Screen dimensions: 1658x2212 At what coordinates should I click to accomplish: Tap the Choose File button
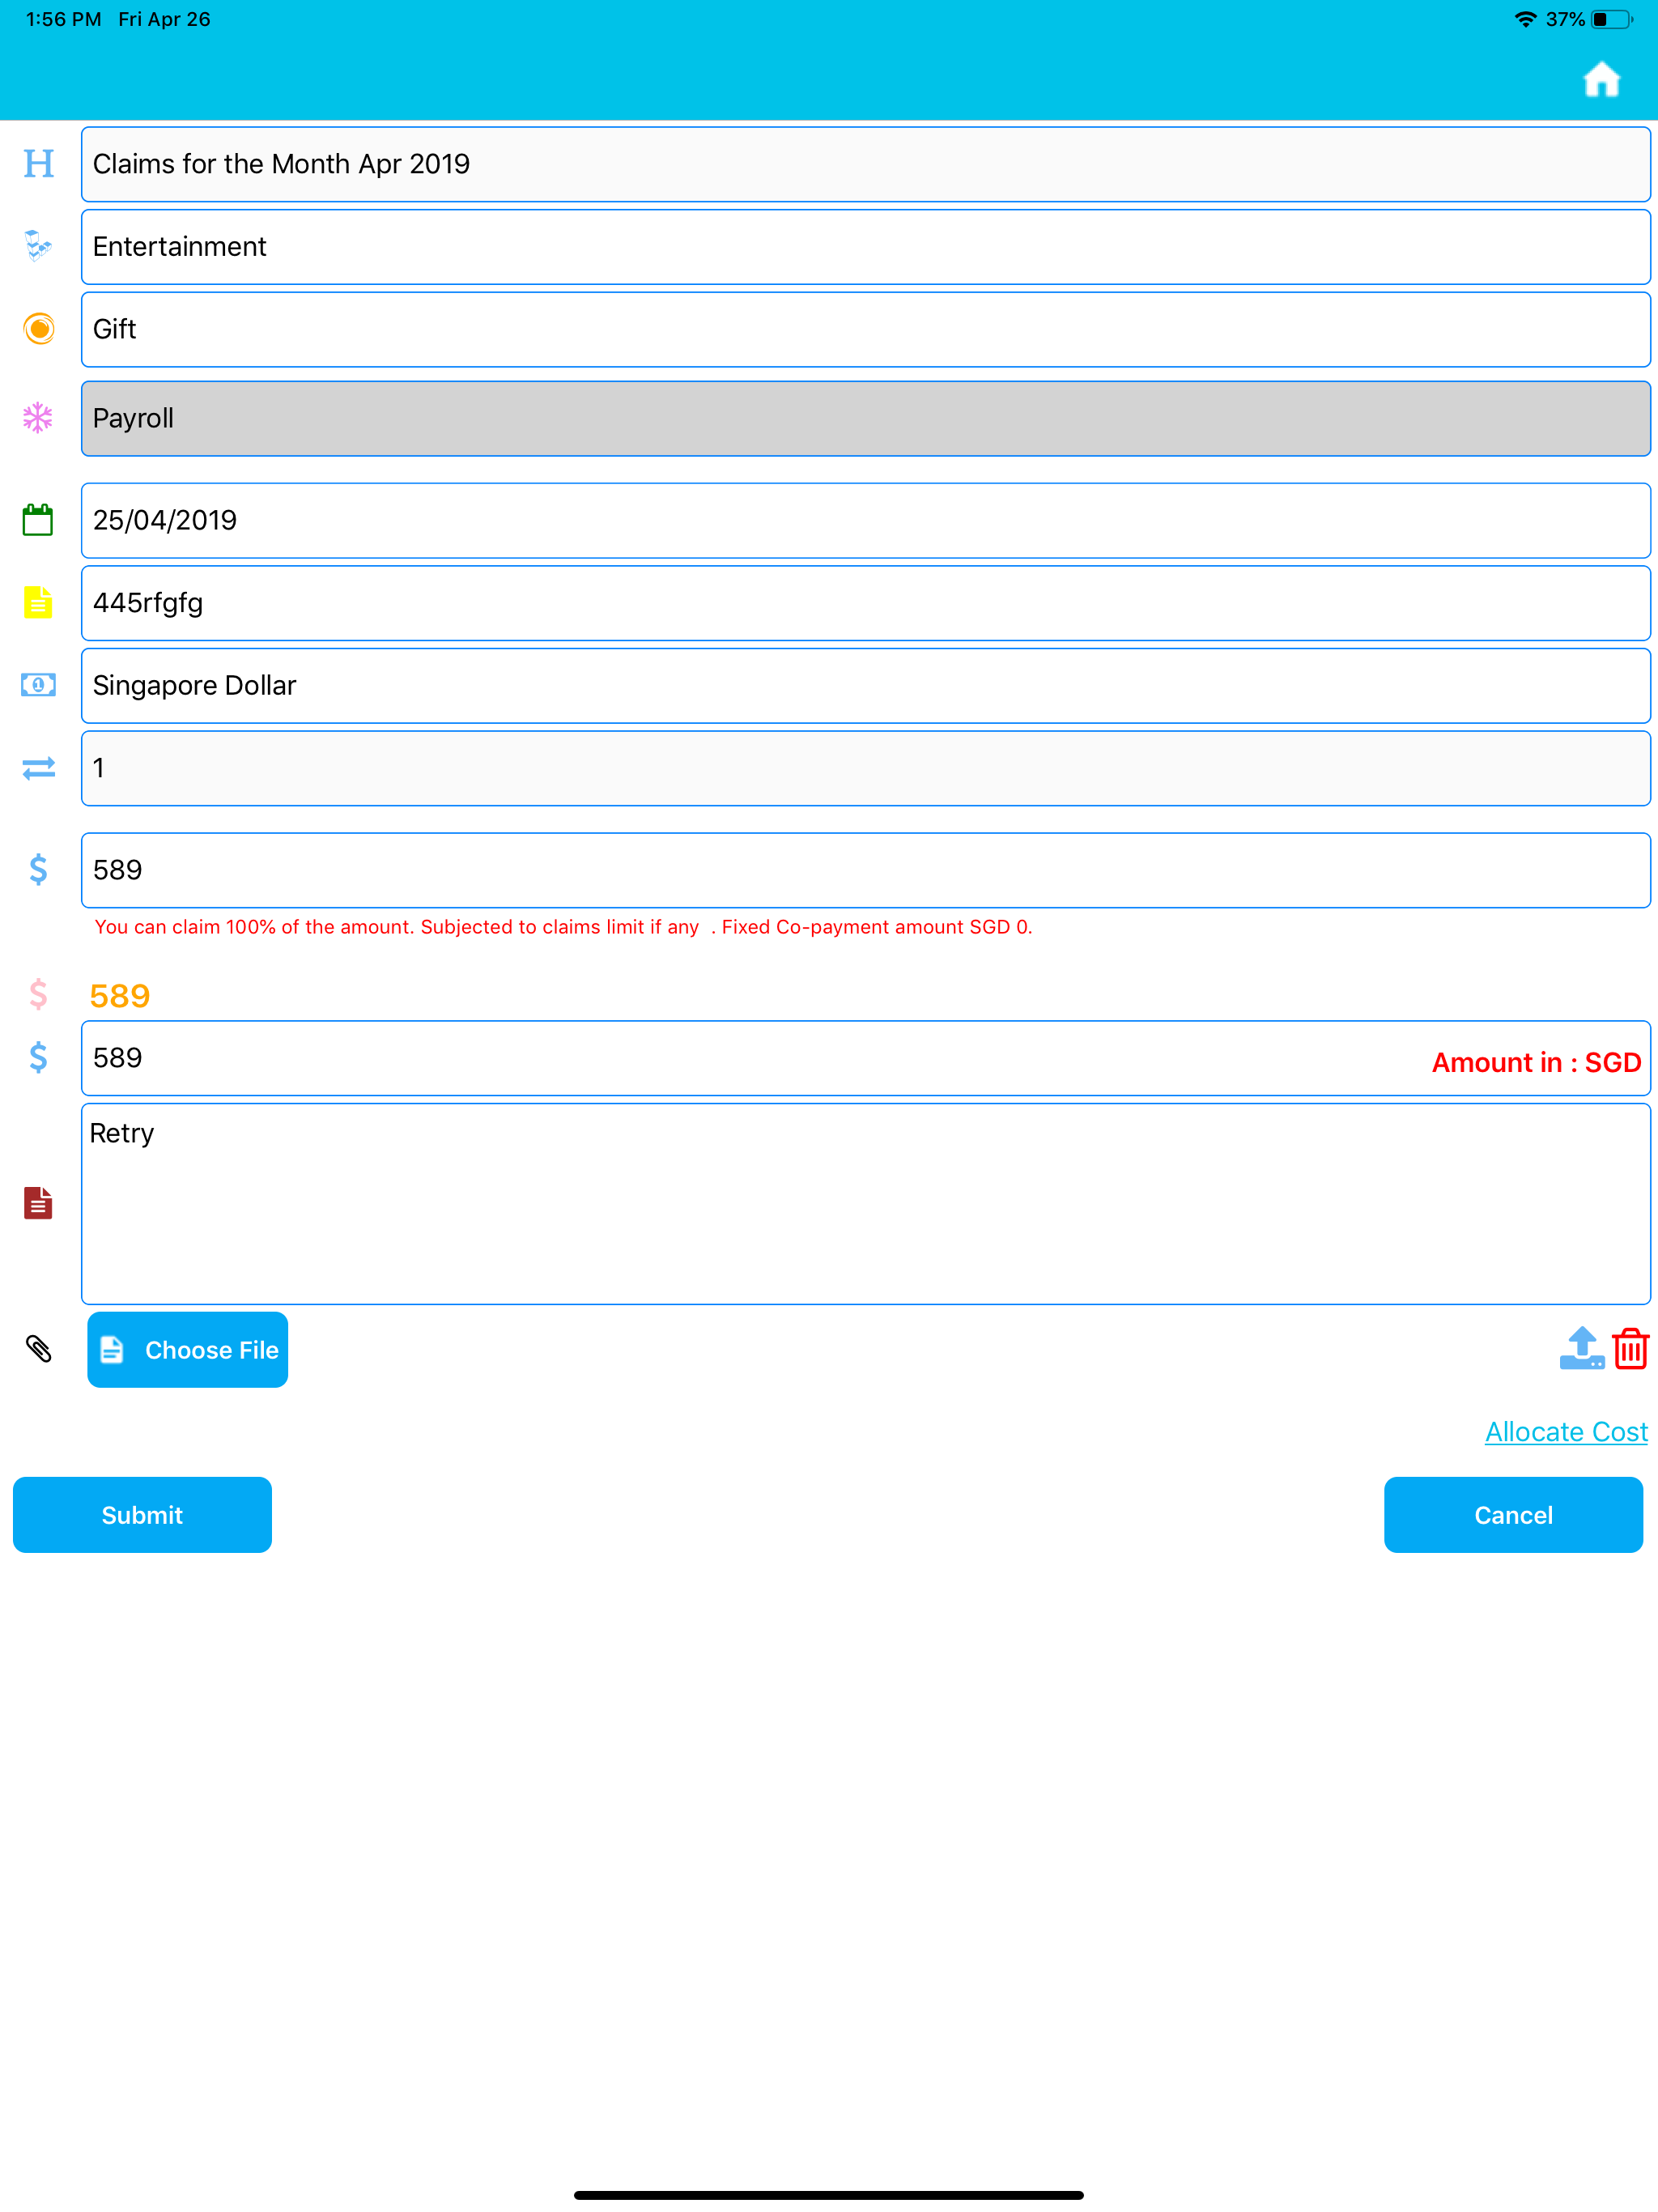[x=188, y=1350]
